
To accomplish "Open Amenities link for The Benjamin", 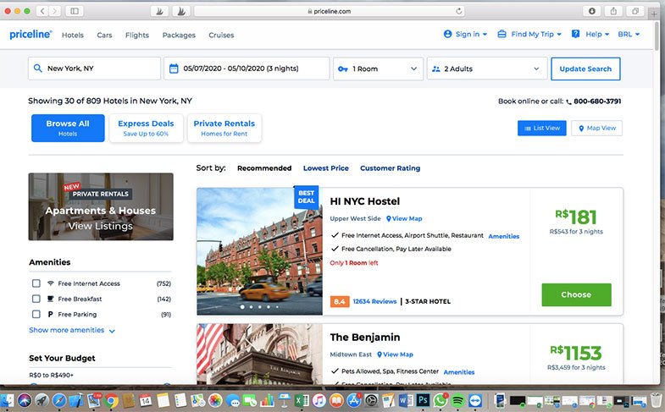I will coord(459,372).
